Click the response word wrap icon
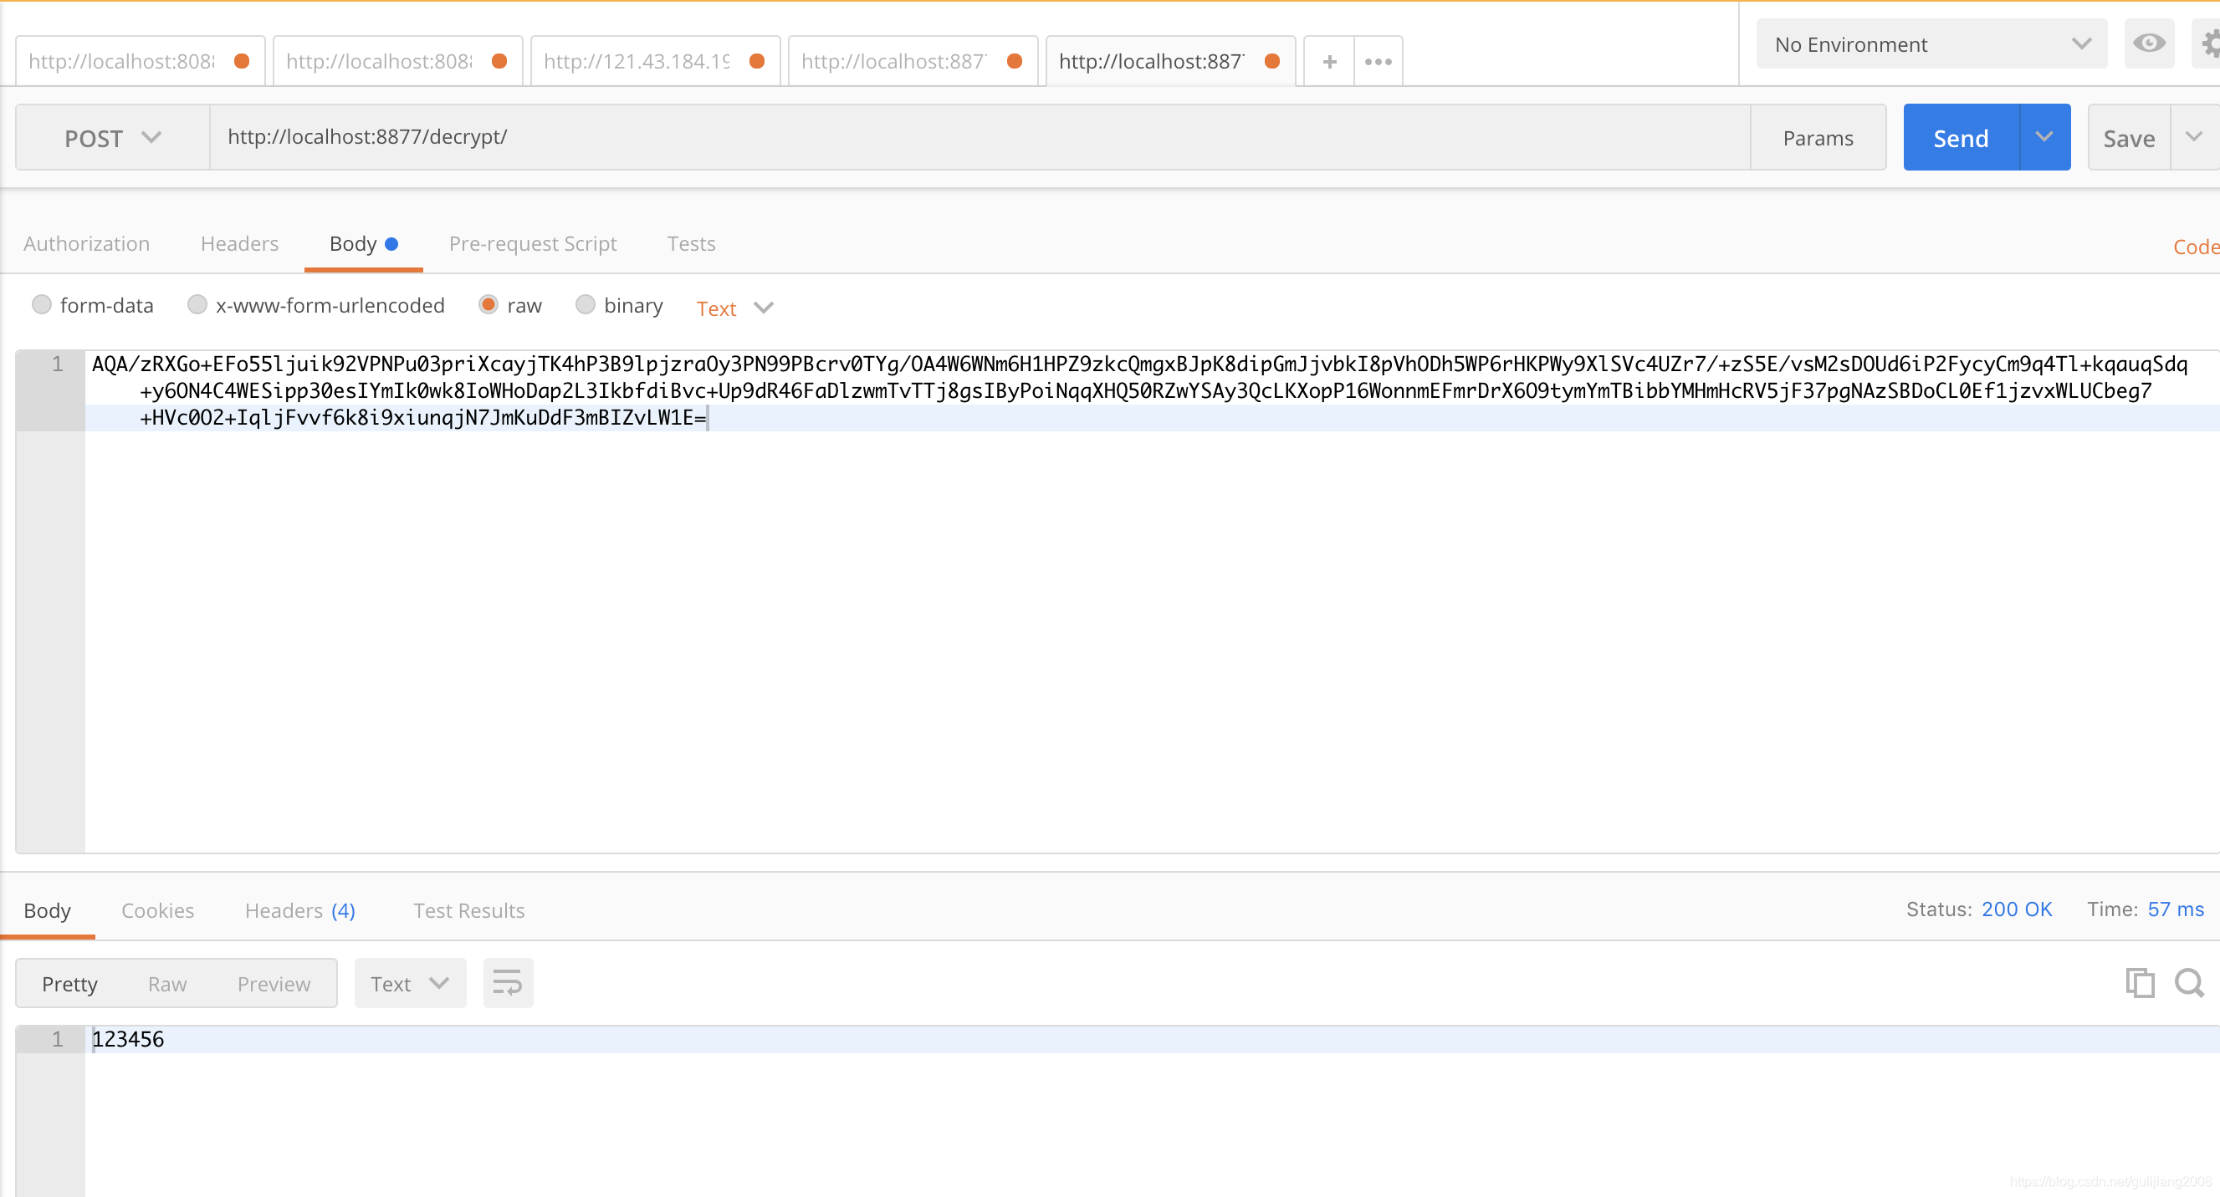Viewport: 2220px width, 1197px height. point(508,984)
